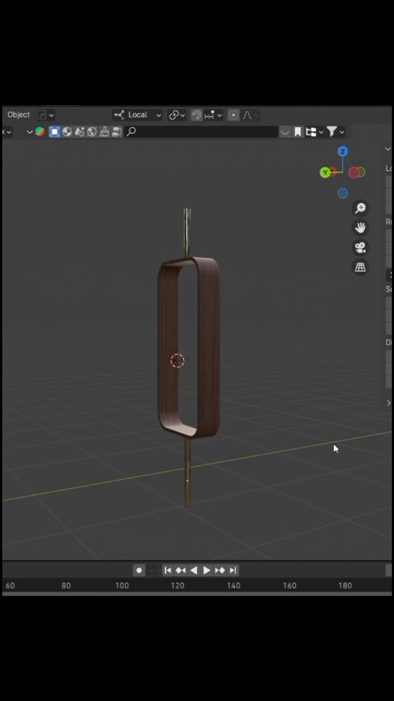Click the bookmark icon
The width and height of the screenshot is (394, 701).
298,132
